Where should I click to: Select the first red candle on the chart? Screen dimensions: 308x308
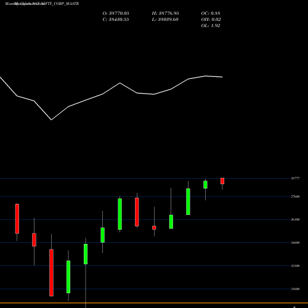point(17,219)
